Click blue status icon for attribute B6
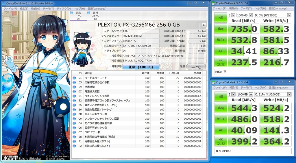 pyautogui.click(x=74, y=110)
